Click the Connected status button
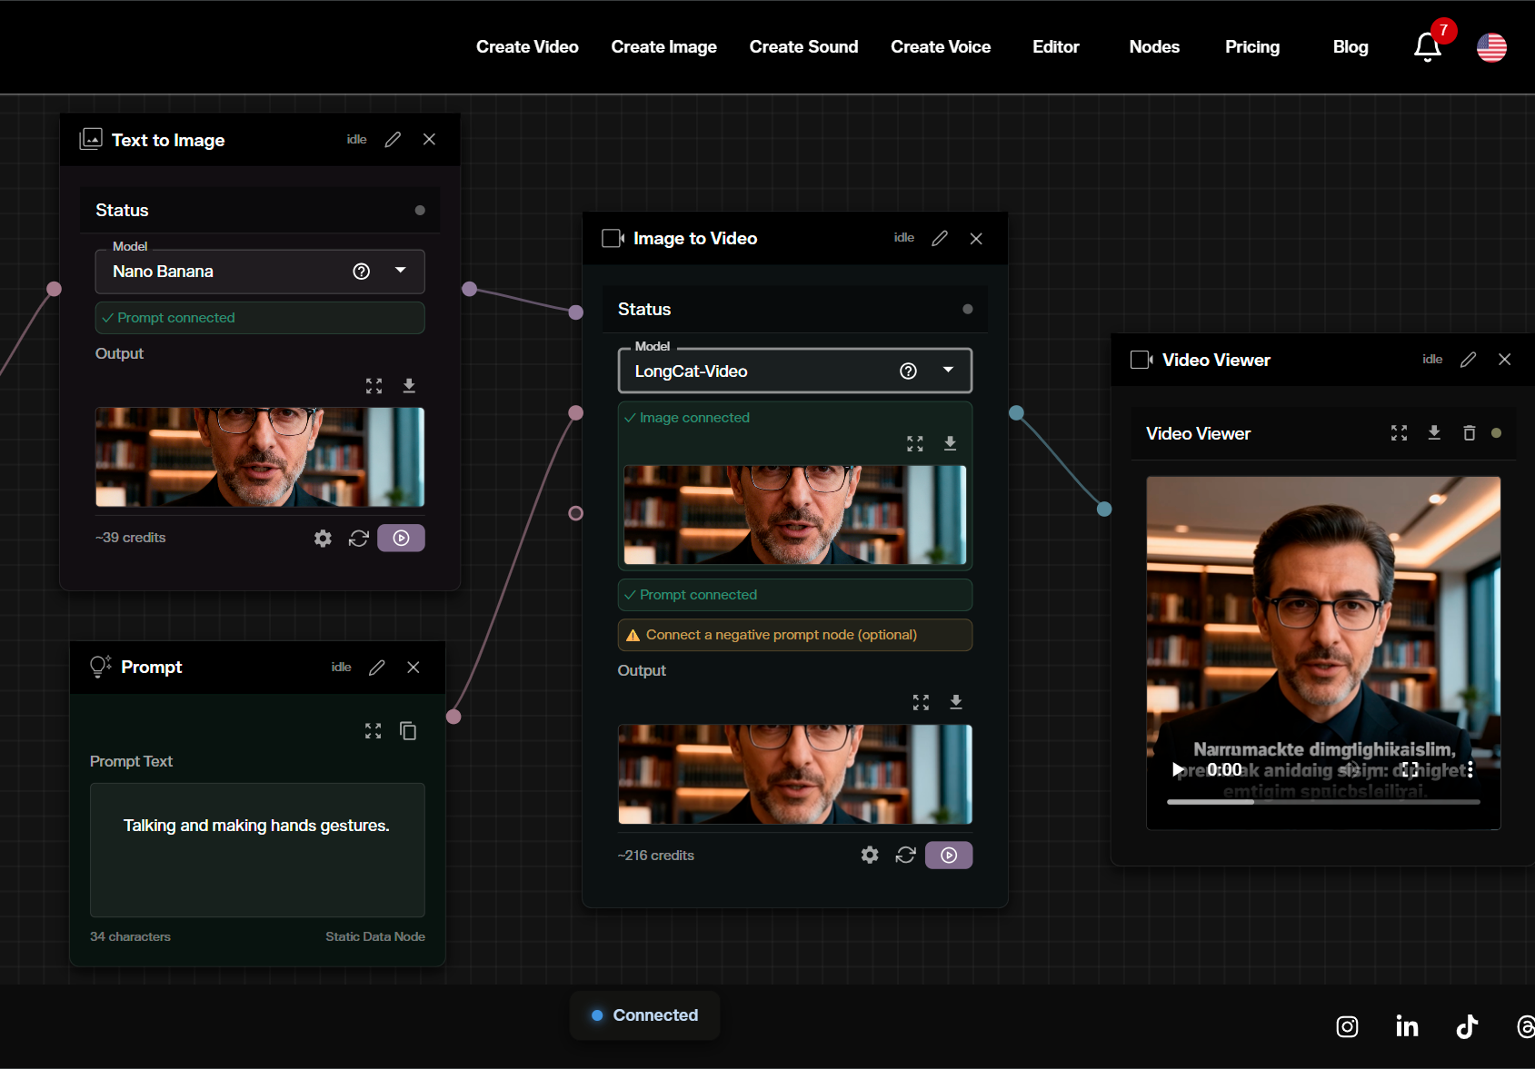1535x1069 pixels. tap(644, 1015)
